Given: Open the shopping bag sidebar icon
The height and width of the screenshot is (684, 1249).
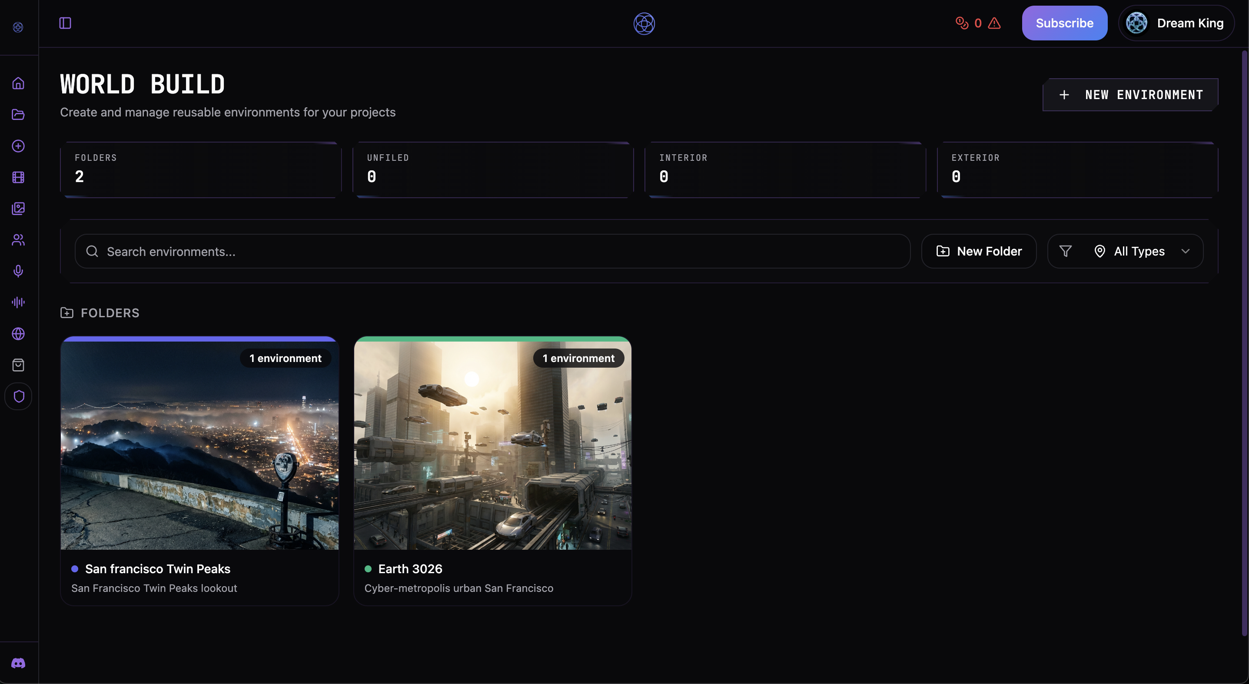Looking at the screenshot, I should pos(18,365).
